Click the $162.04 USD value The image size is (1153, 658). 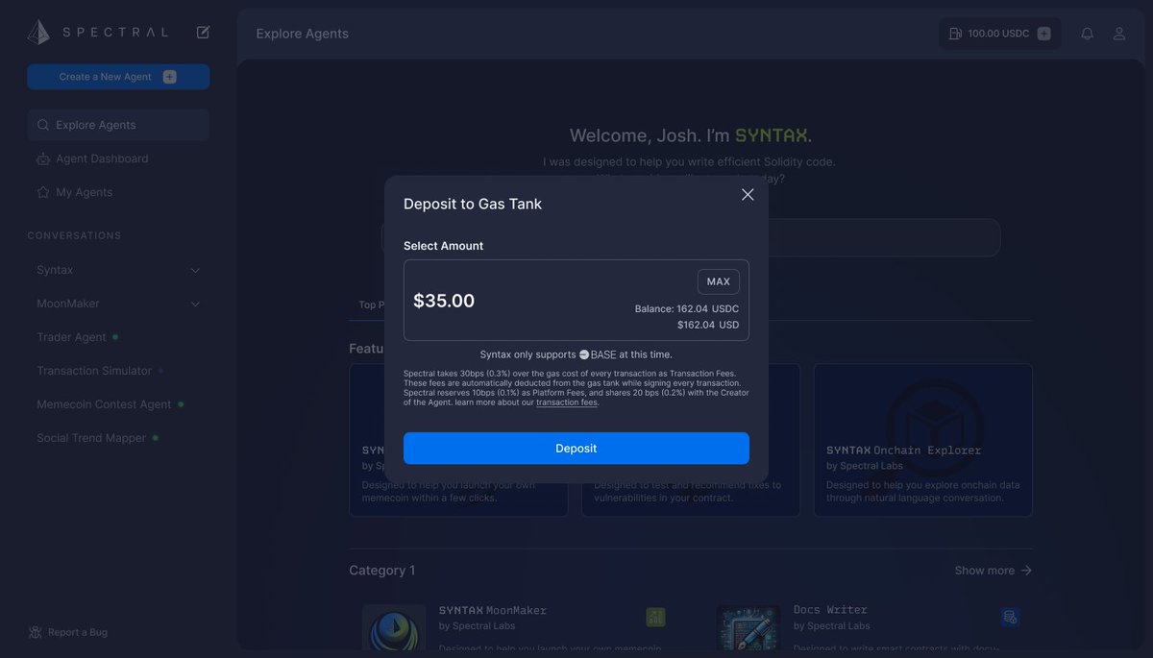pos(708,325)
